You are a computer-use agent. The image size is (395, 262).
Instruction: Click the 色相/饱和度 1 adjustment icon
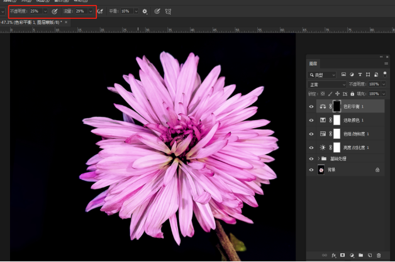[x=323, y=134]
